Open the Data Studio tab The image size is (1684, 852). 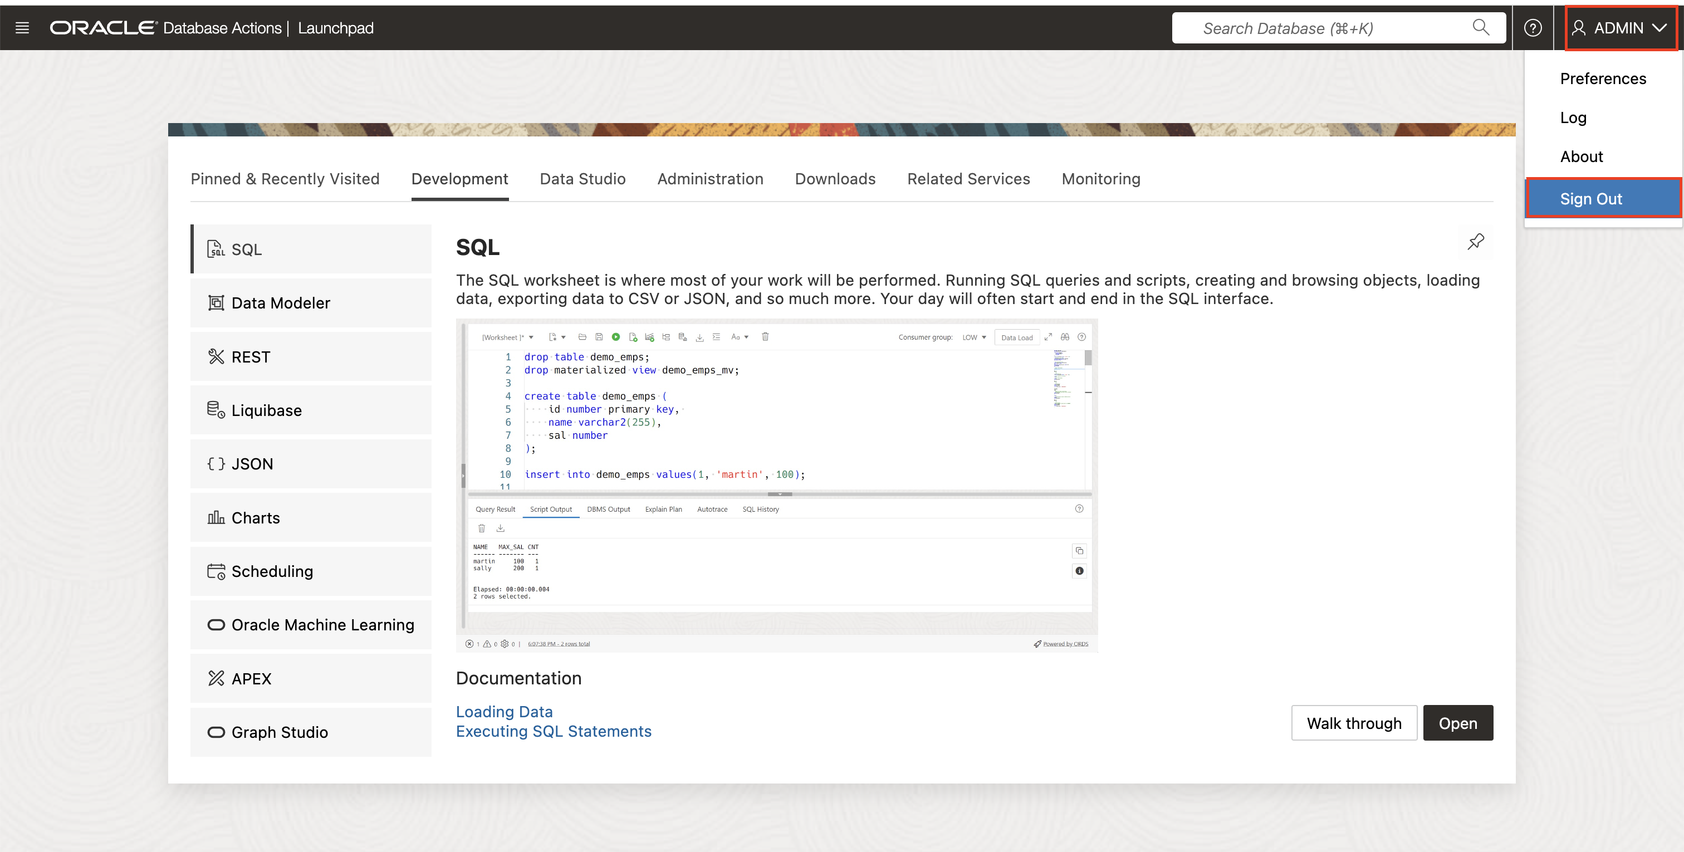click(582, 179)
